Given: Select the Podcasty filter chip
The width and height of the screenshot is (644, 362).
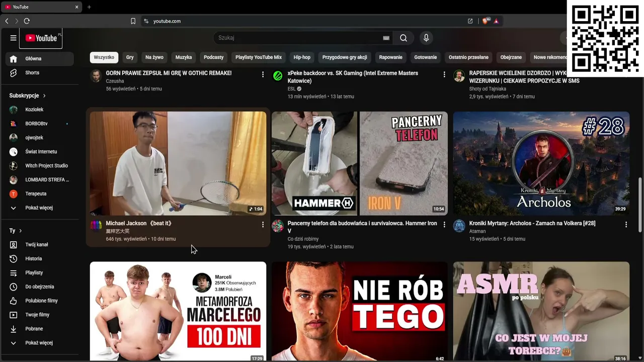Looking at the screenshot, I should point(214,57).
